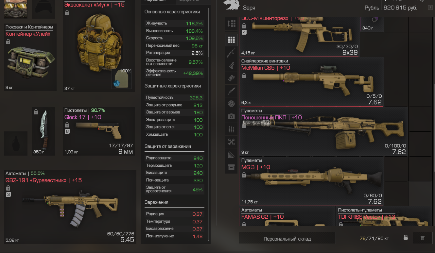Select the ВСС-М «Винторез» weapon
435x253 pixels.
[x=299, y=37]
